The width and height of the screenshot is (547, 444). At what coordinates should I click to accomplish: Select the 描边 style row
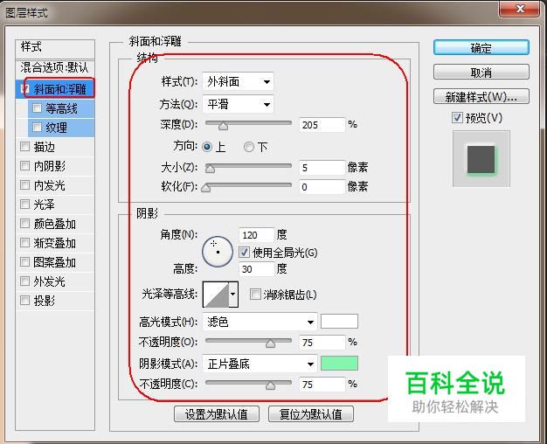click(55, 147)
